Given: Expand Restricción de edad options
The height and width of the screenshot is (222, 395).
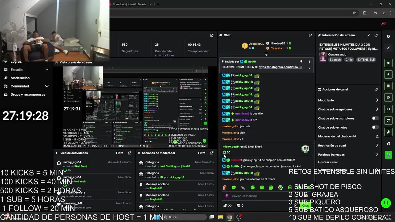Looking at the screenshot, I should 377,146.
